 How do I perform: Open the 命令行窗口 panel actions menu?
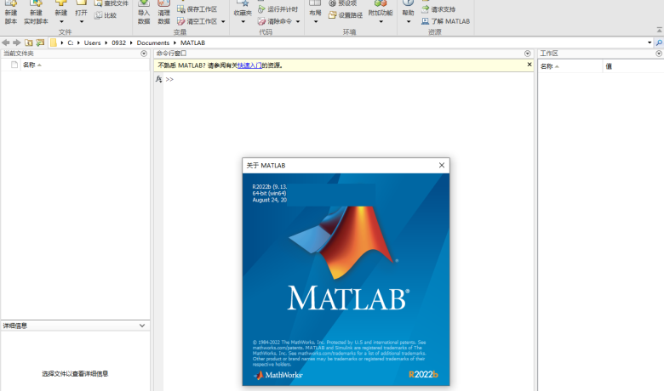pos(527,54)
